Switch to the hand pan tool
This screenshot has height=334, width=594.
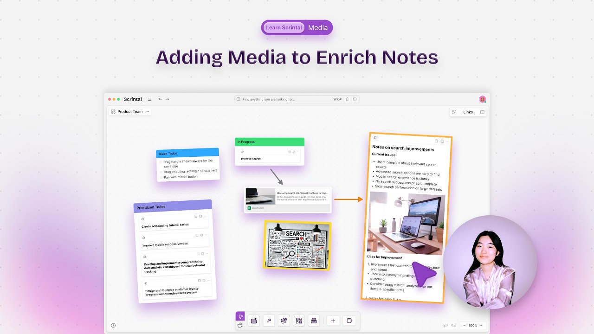[x=240, y=325]
